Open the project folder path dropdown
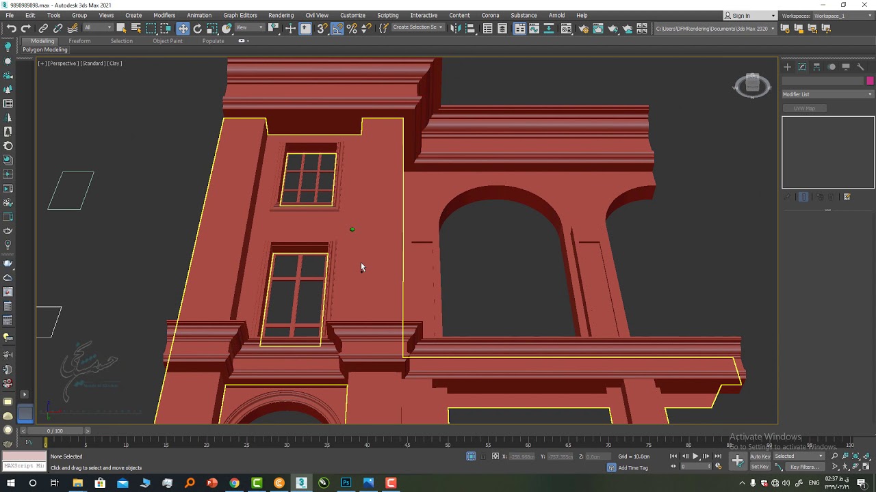The height and width of the screenshot is (492, 876). click(x=715, y=28)
